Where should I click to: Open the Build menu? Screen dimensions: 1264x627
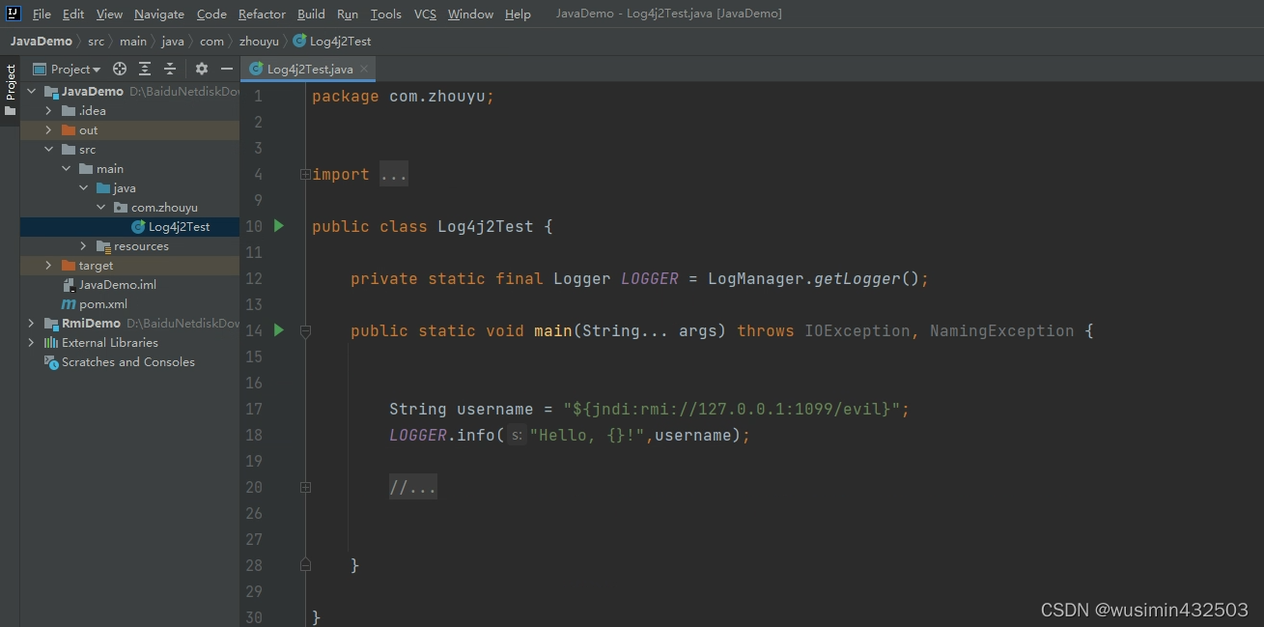311,14
